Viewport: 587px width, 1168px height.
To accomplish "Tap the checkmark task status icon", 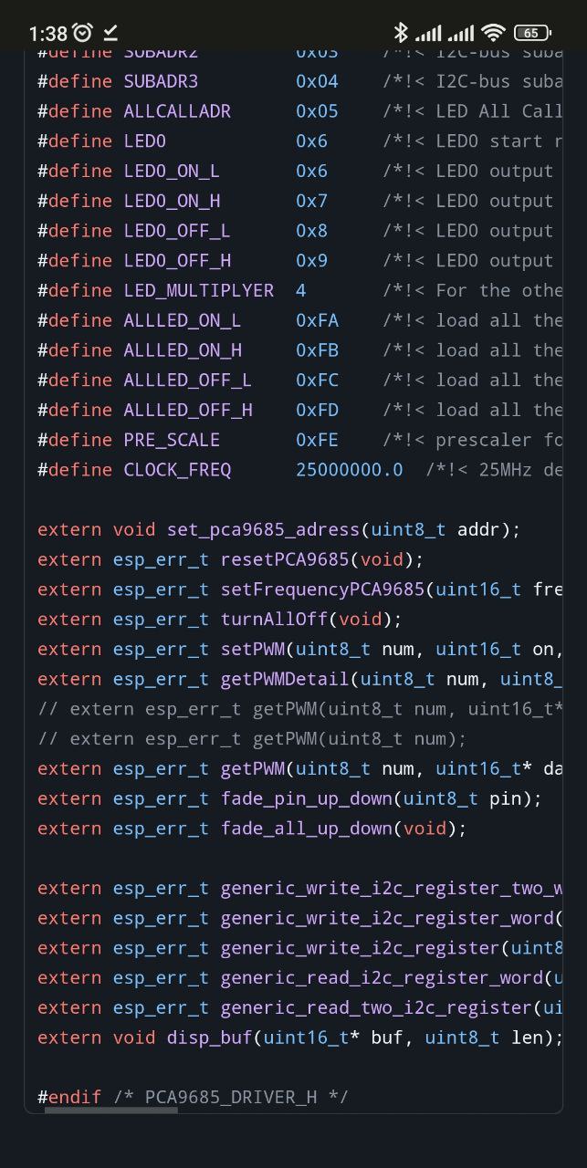I will coord(110,33).
